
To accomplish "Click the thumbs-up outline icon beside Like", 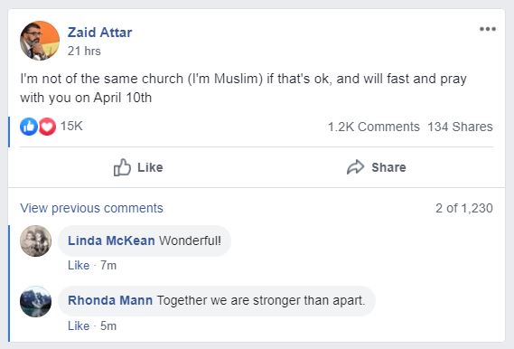I will pyautogui.click(x=122, y=167).
